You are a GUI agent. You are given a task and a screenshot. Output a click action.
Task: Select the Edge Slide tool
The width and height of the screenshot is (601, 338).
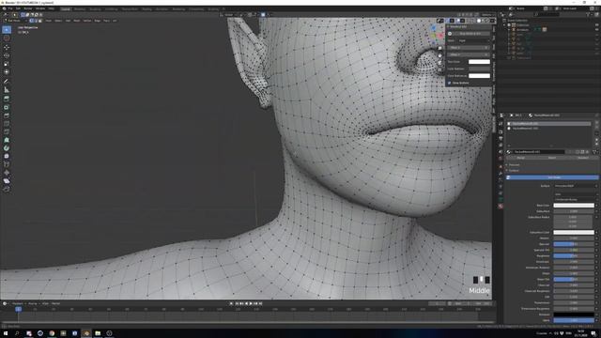[7, 164]
